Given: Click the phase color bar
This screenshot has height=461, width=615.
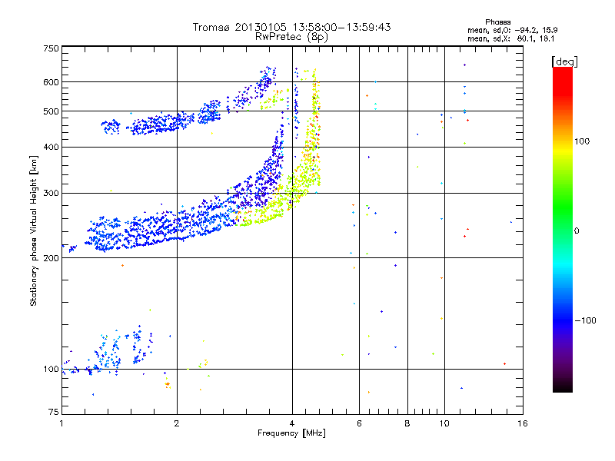Looking at the screenshot, I should coord(563,229).
